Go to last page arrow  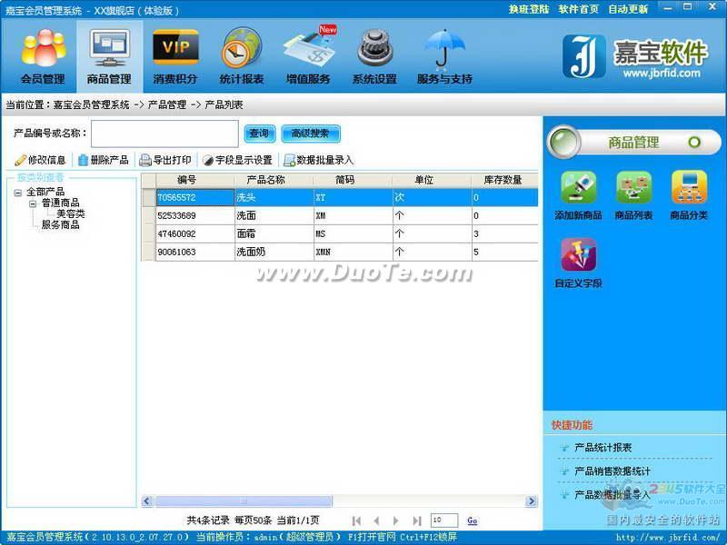[x=417, y=520]
